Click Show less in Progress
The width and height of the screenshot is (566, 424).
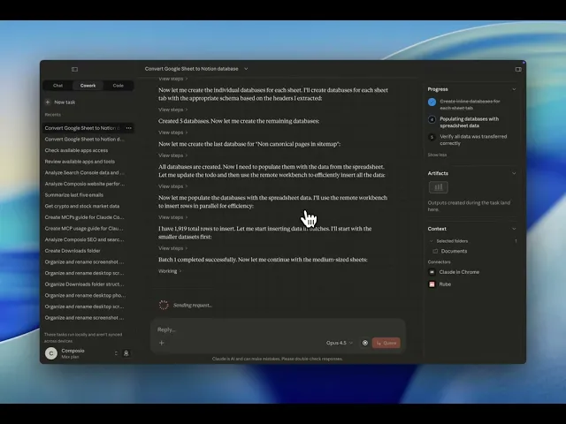(437, 155)
